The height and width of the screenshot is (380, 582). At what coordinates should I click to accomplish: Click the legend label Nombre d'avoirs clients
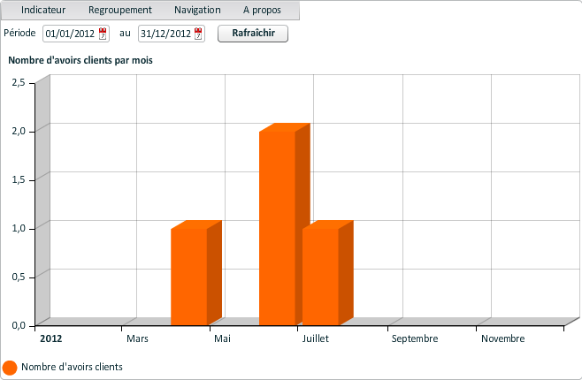point(72,367)
